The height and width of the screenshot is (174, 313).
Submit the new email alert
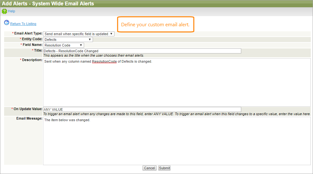click(x=164, y=168)
